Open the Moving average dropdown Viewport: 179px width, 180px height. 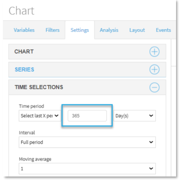pos(87,169)
